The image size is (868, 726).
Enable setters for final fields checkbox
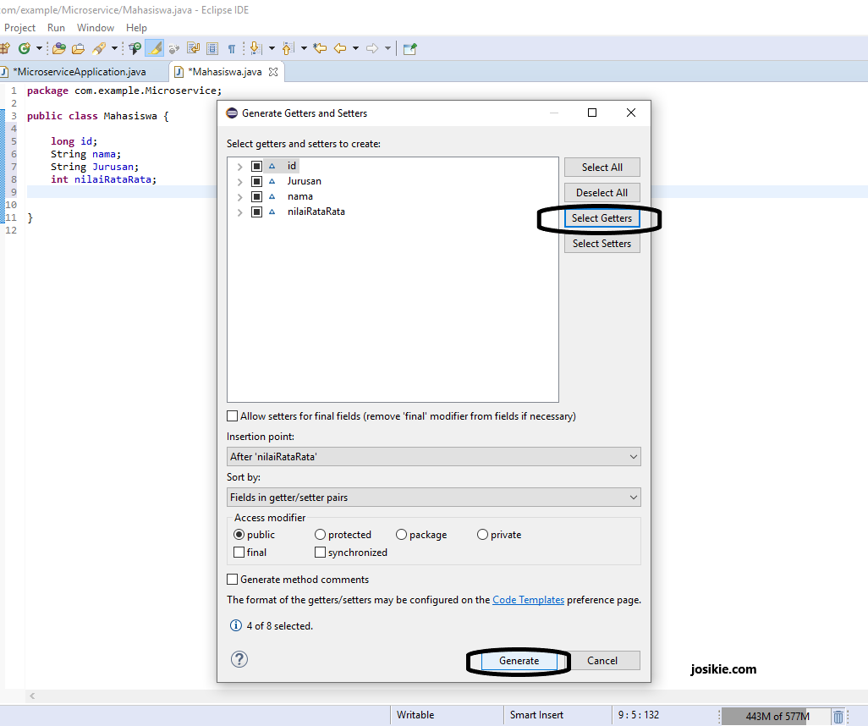pyautogui.click(x=233, y=415)
